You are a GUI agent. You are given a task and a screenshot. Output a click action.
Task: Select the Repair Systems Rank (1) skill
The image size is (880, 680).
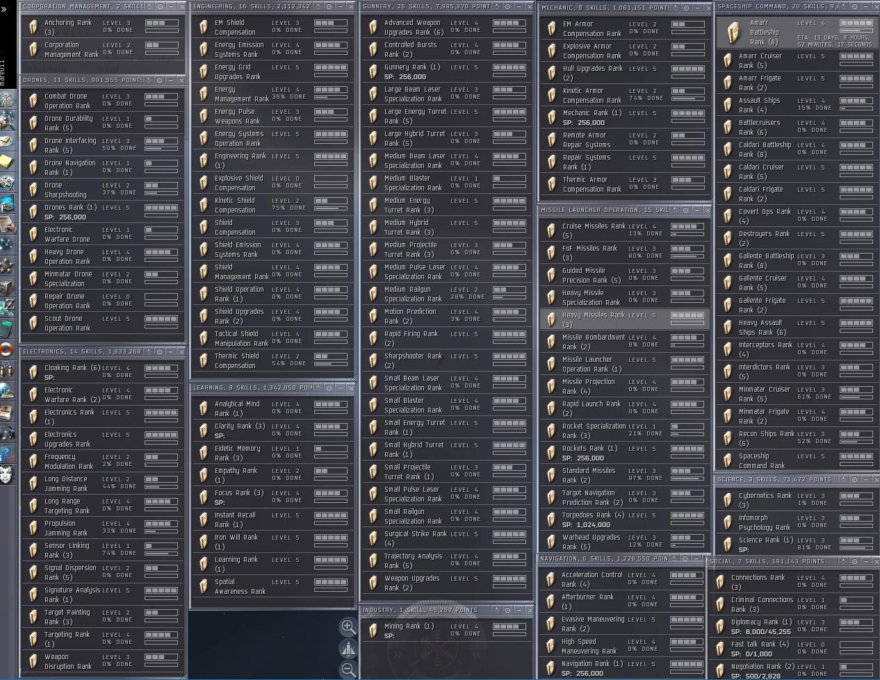pyautogui.click(x=624, y=162)
